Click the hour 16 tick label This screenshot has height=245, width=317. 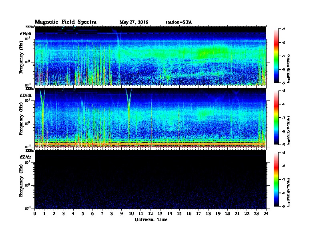coord(189,213)
